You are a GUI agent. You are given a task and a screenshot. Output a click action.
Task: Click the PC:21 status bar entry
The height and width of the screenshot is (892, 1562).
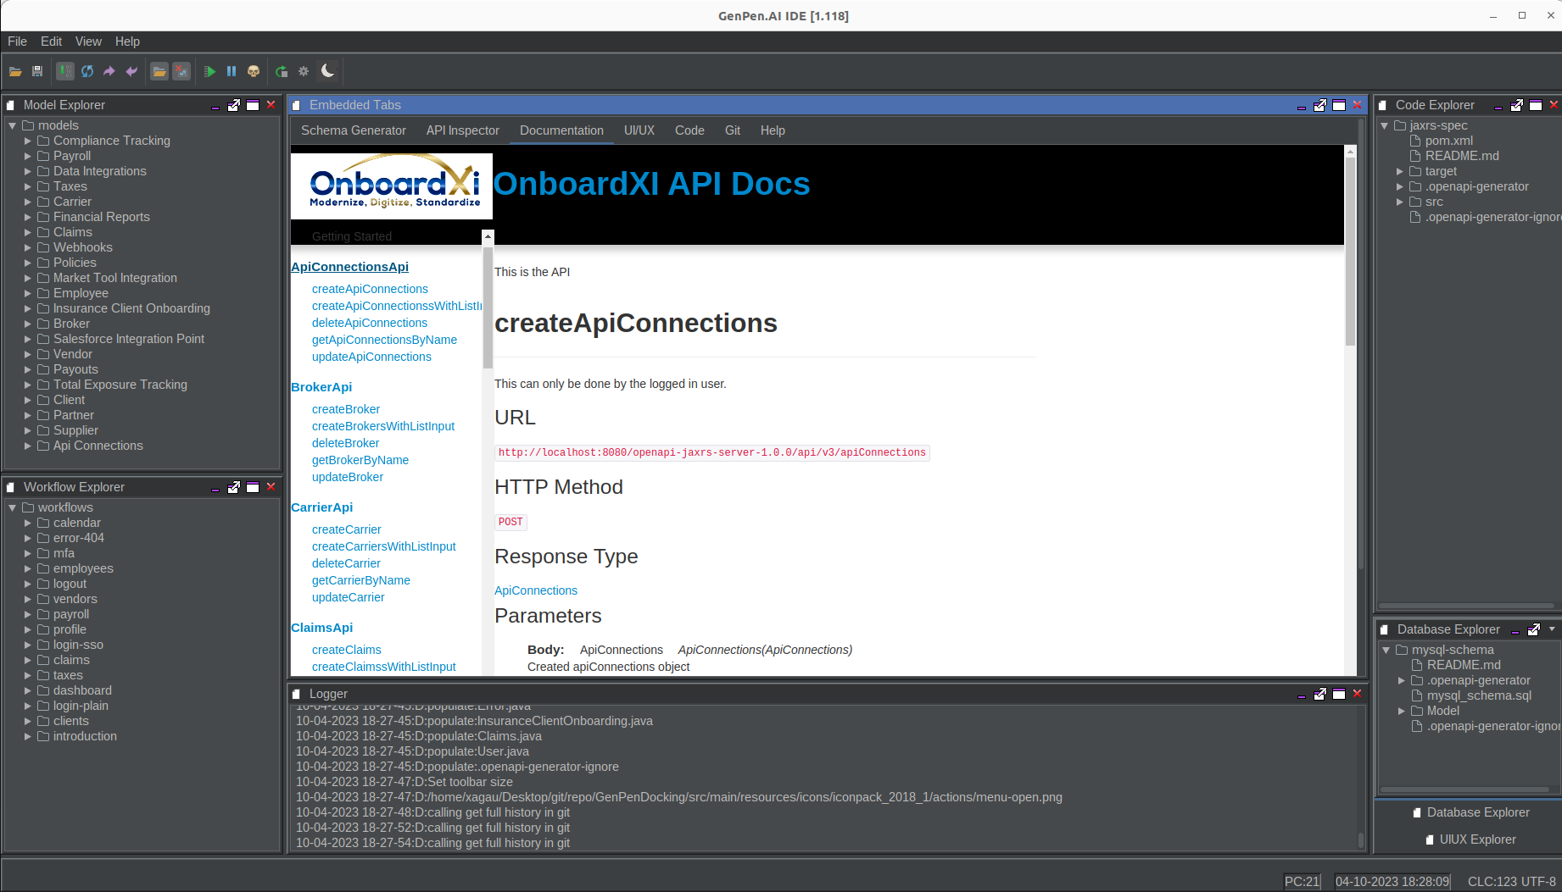(x=1302, y=881)
